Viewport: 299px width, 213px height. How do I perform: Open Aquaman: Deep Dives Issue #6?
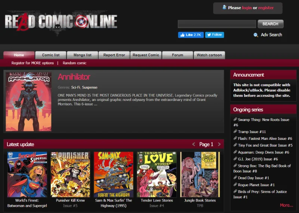pyautogui.click(x=263, y=152)
